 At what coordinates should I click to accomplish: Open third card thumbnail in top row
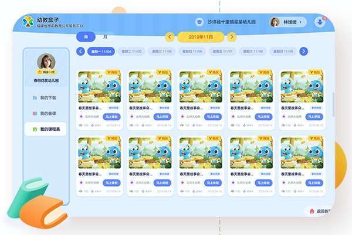201,87
